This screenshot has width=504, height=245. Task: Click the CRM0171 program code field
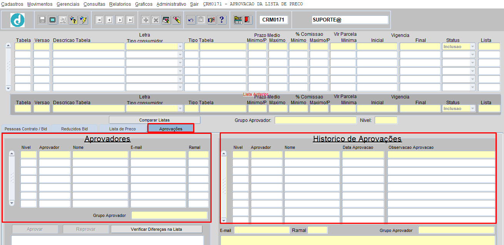[274, 20]
